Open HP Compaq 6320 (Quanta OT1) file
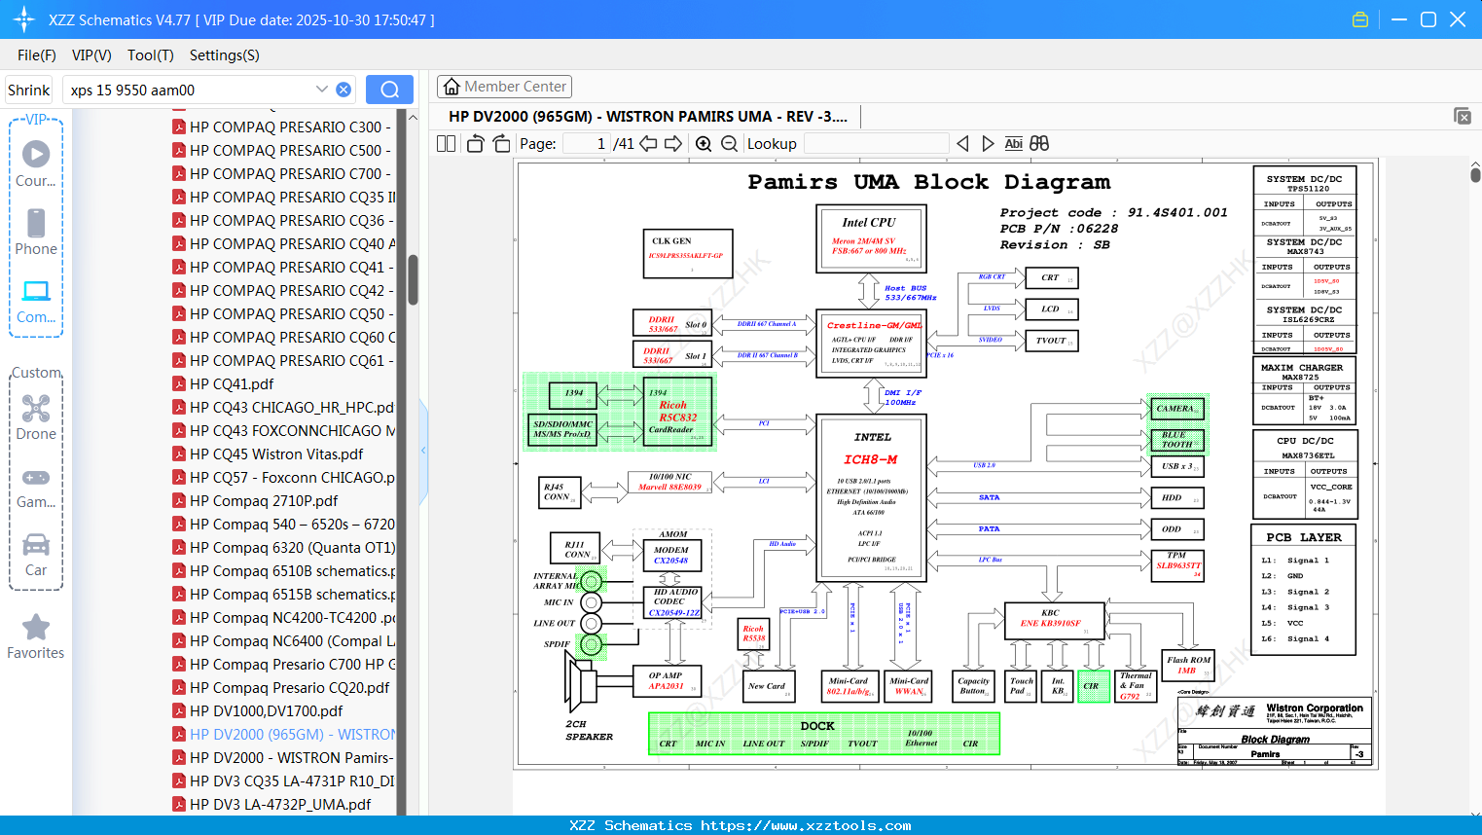 [x=283, y=547]
